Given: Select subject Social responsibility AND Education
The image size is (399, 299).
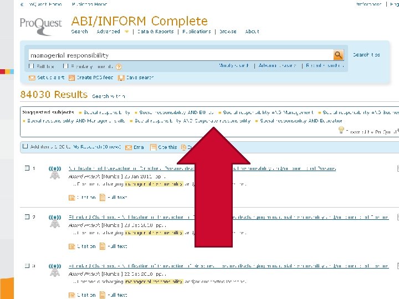Looking at the screenshot, I should (301, 121).
